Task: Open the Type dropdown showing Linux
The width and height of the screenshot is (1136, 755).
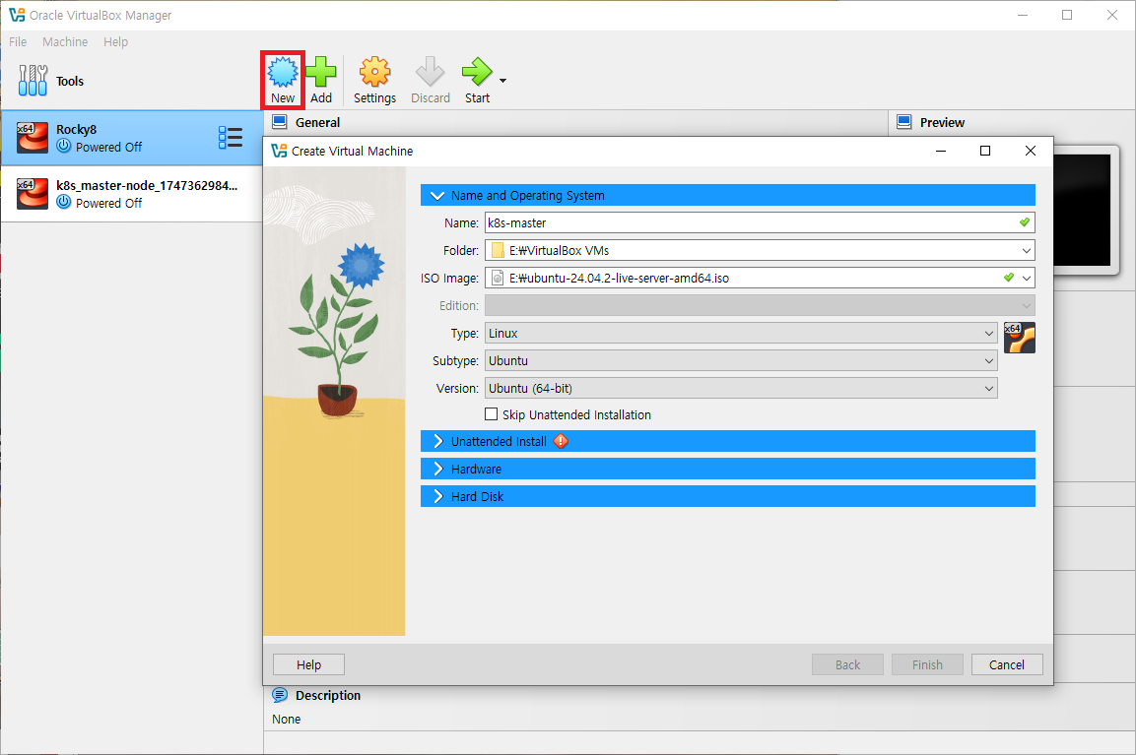Action: (x=741, y=333)
